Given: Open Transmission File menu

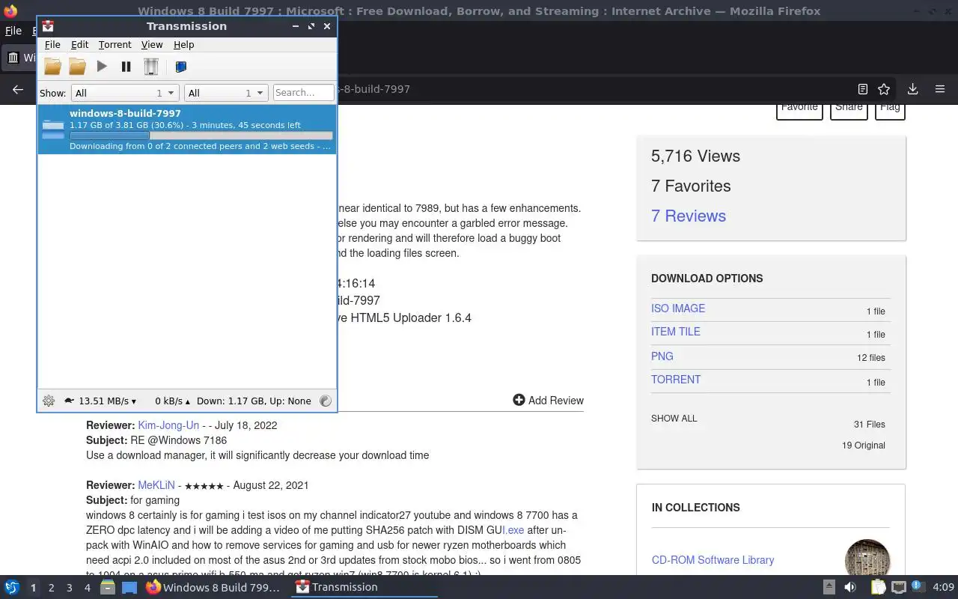Looking at the screenshot, I should pyautogui.click(x=52, y=45).
